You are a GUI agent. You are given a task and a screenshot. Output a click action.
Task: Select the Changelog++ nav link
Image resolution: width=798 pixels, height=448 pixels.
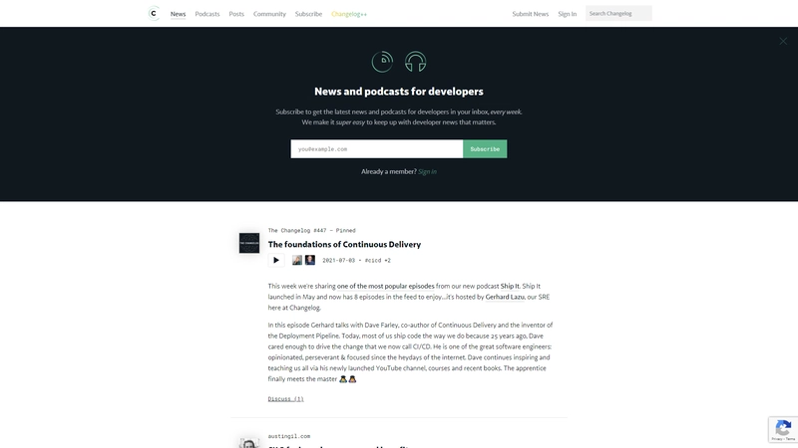point(349,14)
